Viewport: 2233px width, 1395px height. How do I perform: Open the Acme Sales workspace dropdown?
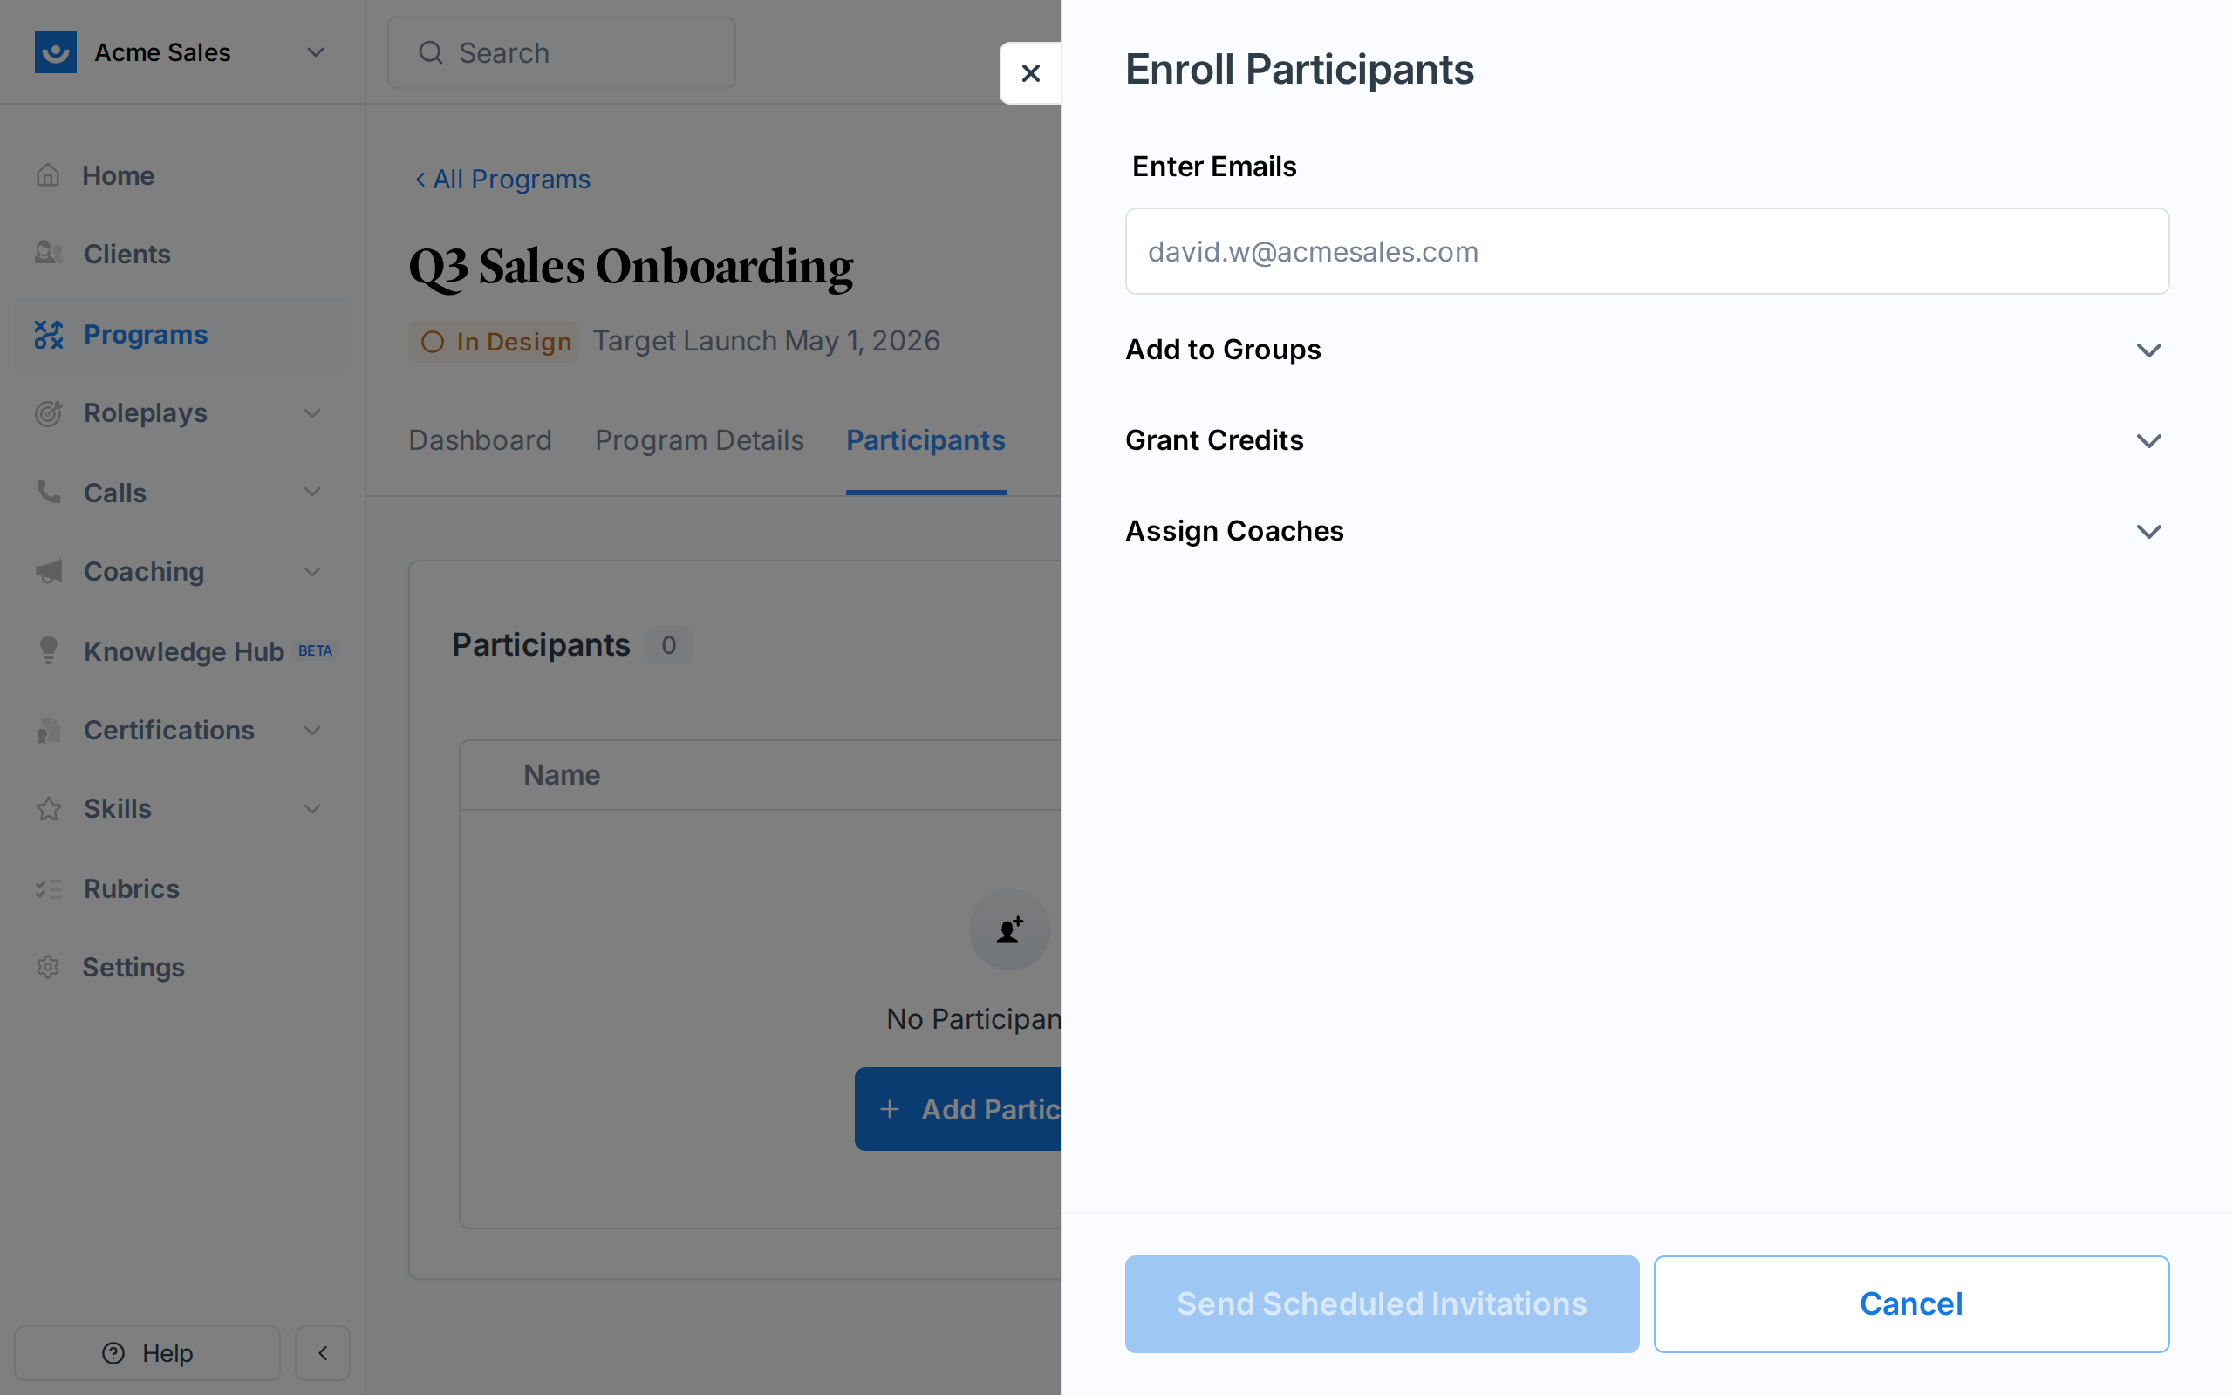[x=315, y=51]
